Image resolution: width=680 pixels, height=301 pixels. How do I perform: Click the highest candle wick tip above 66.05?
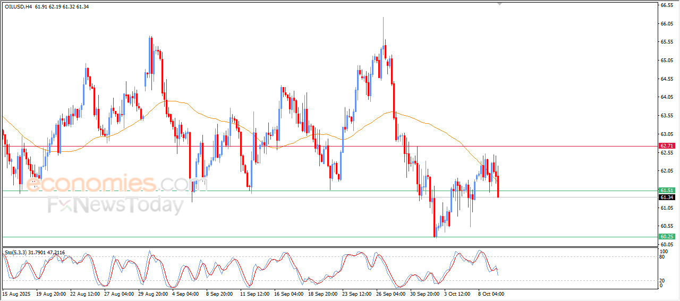tap(383, 18)
